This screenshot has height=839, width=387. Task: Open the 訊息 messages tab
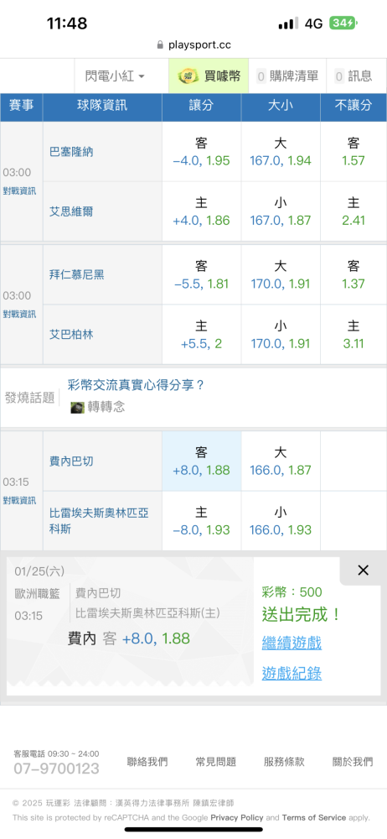point(353,76)
